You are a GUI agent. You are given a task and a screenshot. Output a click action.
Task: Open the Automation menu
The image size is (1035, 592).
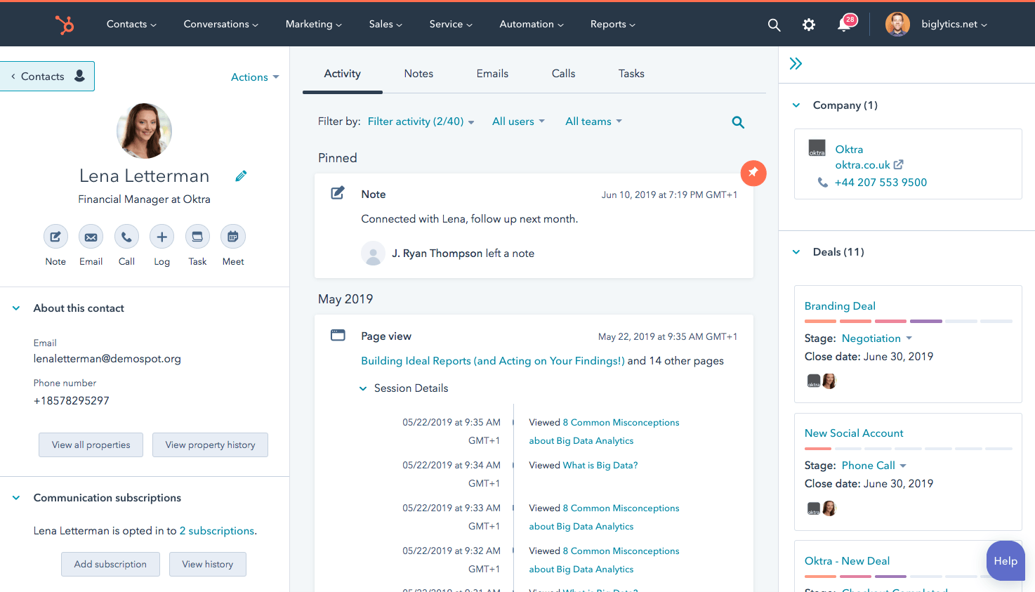(532, 24)
